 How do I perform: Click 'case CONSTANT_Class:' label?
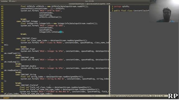(x=27, y=38)
